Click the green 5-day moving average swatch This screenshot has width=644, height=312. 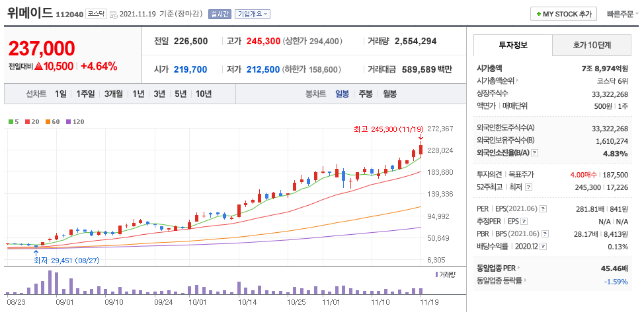(x=11, y=122)
